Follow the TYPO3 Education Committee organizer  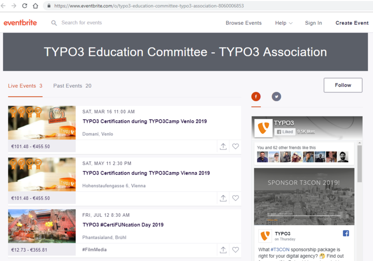343,85
